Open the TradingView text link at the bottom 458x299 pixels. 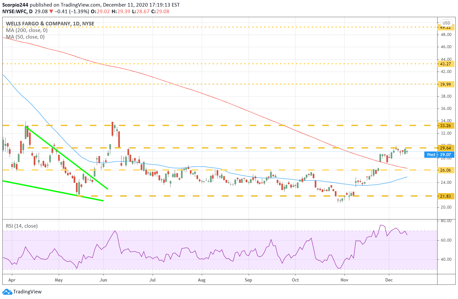pyautogui.click(x=27, y=292)
